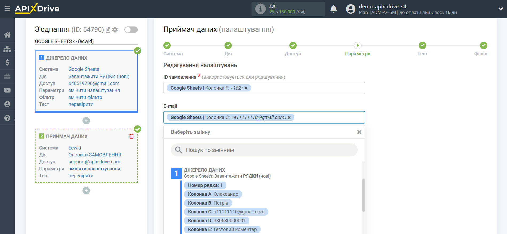Screen dimensions: 507x234
Task: Select Колонка E: Тестовий коментар variable
Action: [222, 229]
